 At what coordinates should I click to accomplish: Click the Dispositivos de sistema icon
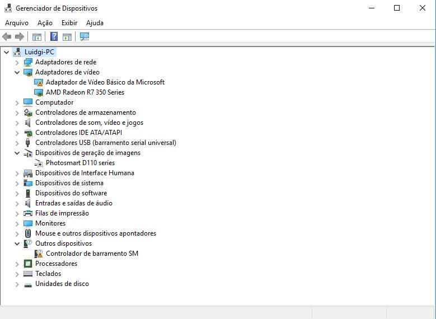point(28,183)
